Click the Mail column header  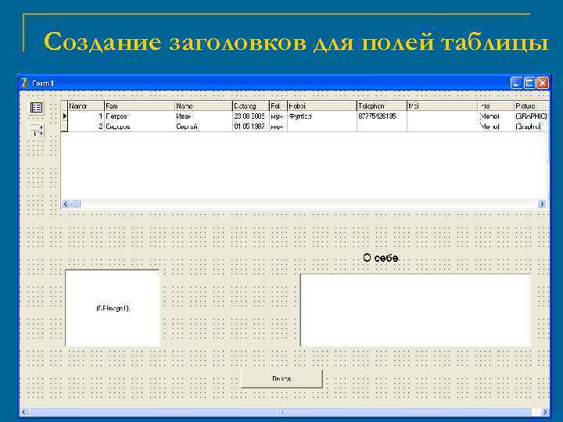pyautogui.click(x=443, y=106)
